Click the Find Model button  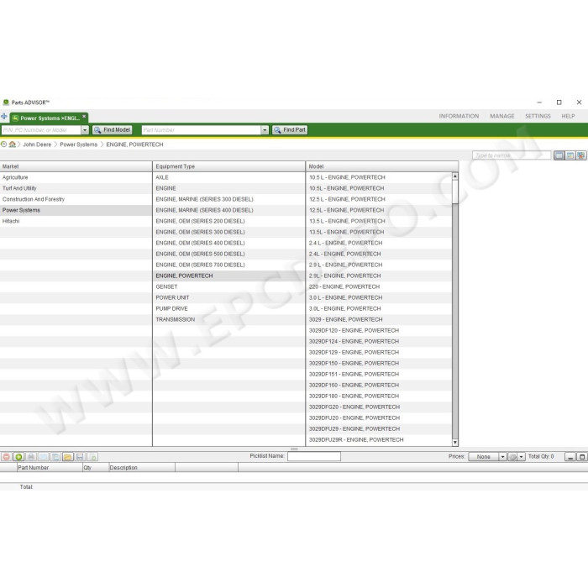click(x=112, y=129)
